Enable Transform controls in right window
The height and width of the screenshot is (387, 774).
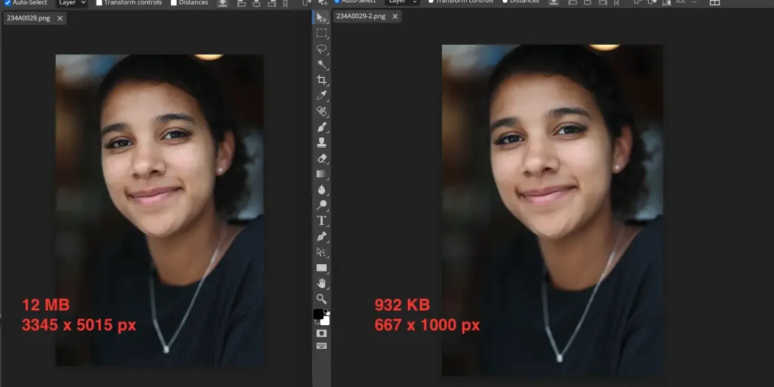click(x=431, y=2)
